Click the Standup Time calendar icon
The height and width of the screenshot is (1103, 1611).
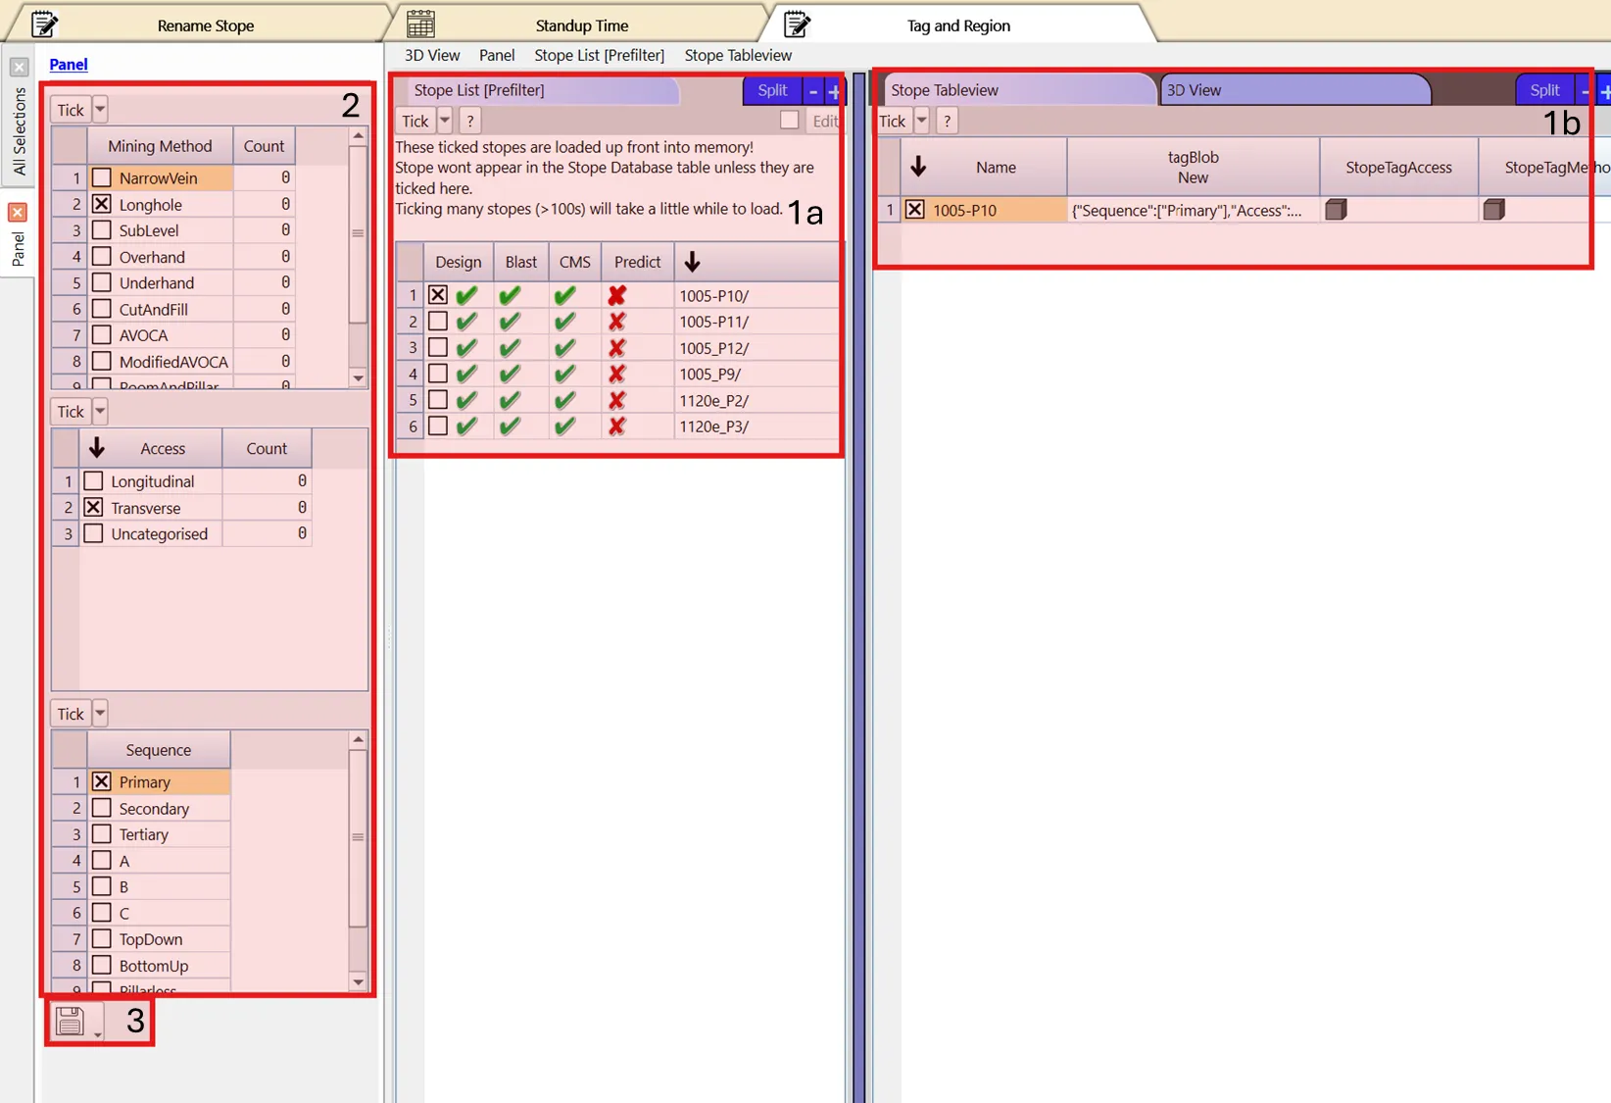click(421, 25)
